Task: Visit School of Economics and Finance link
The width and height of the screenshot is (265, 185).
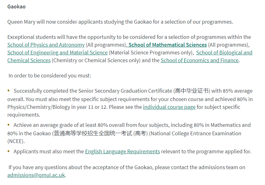Action: coord(199,60)
